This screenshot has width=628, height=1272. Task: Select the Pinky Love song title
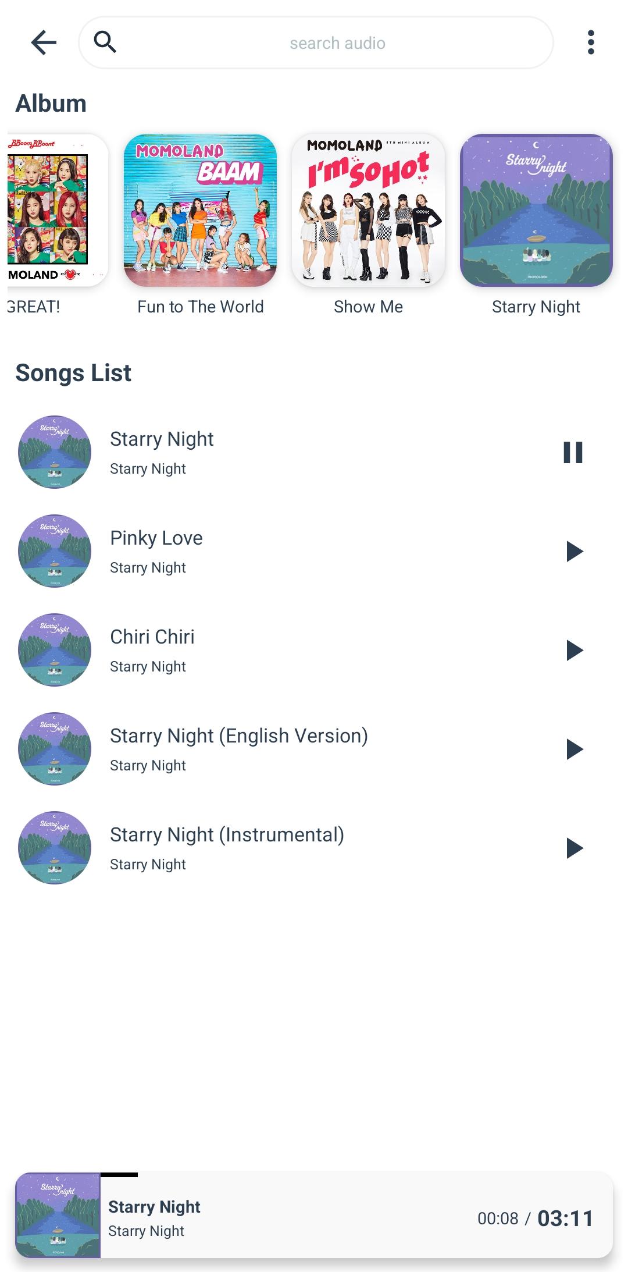(x=156, y=538)
